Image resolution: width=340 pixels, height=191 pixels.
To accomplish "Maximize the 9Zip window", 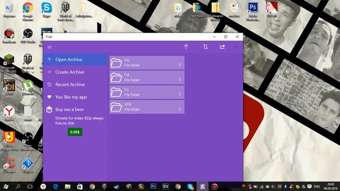I will pos(226,37).
